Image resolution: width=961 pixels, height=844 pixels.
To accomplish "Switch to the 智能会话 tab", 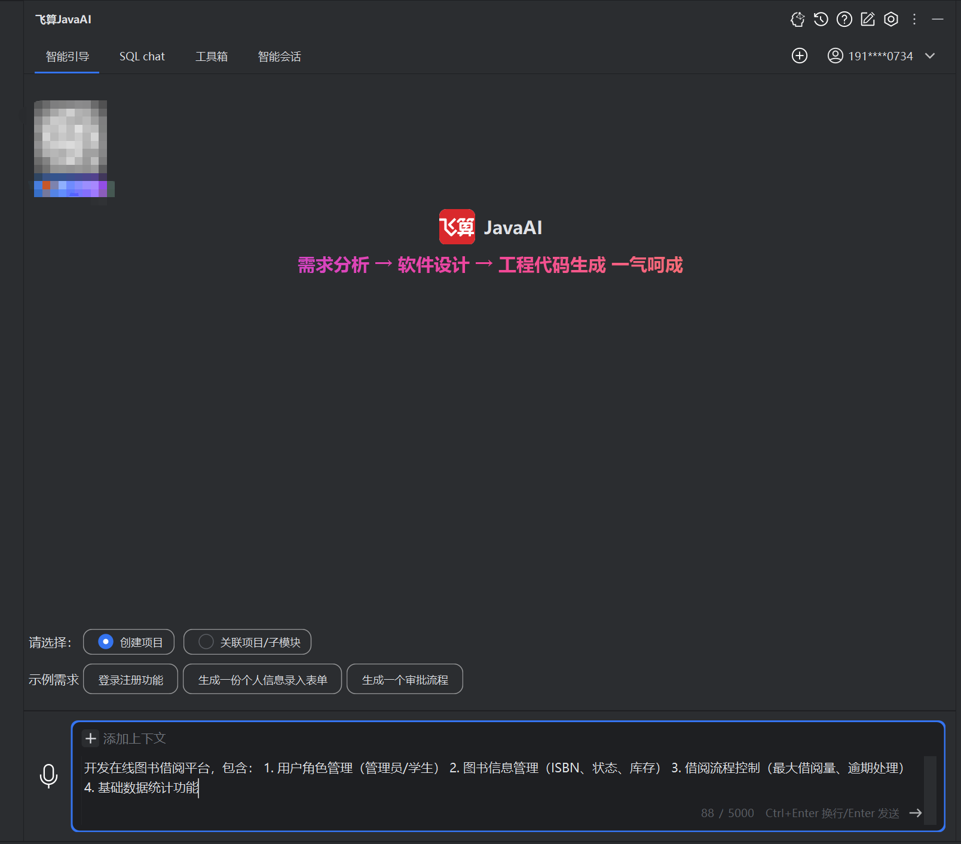I will pyautogui.click(x=279, y=56).
